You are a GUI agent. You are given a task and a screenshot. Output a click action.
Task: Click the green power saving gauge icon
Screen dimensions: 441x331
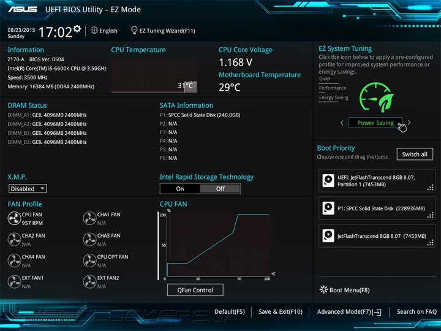[x=377, y=97]
